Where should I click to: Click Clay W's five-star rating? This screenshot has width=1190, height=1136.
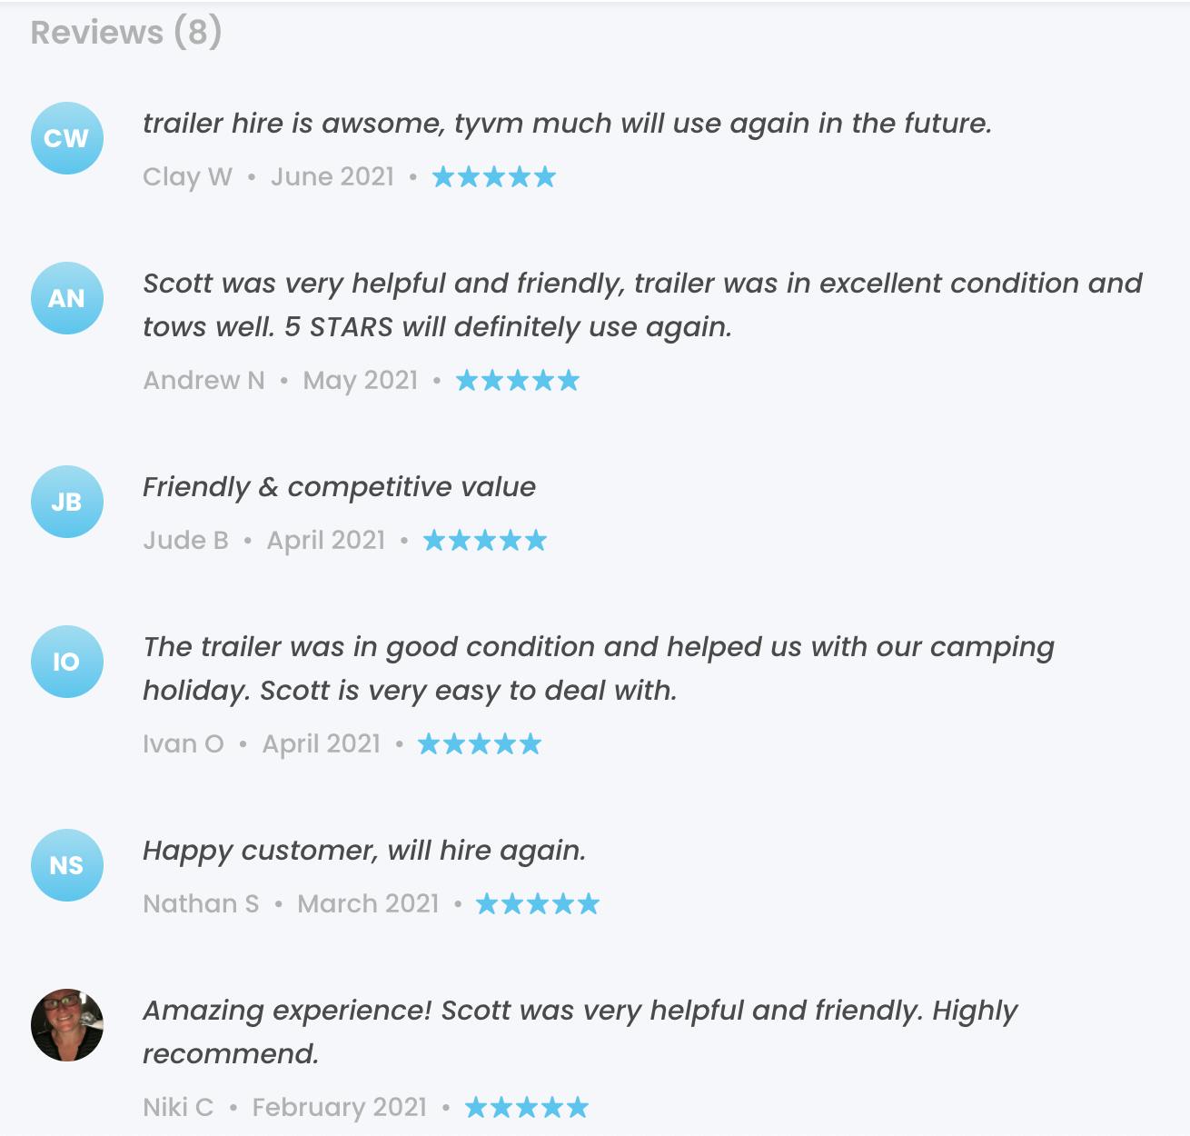pos(493,176)
